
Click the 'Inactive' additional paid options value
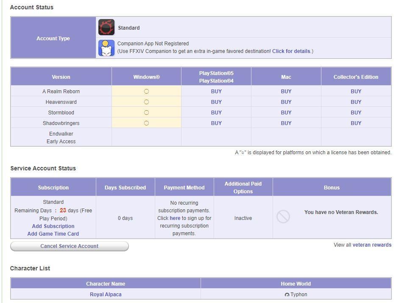pyautogui.click(x=243, y=218)
